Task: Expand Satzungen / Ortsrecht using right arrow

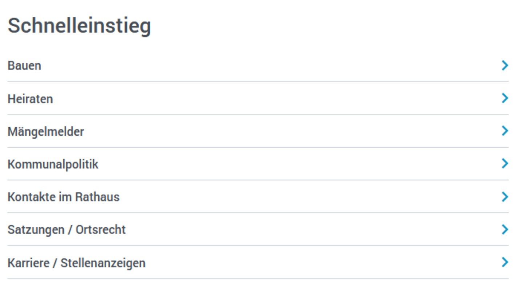Action: (x=504, y=230)
